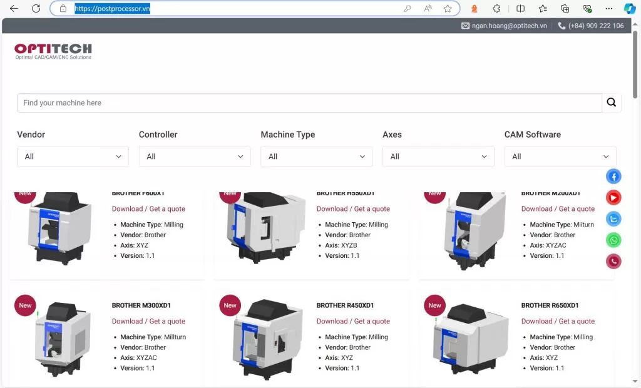Click the red phone call floating icon

[x=613, y=262]
